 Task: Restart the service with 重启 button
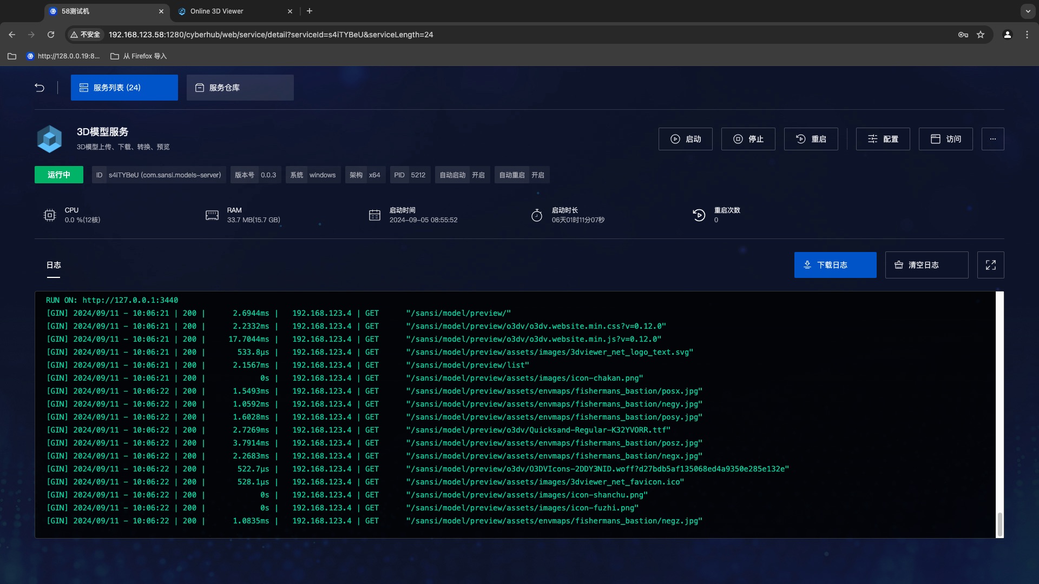[811, 139]
